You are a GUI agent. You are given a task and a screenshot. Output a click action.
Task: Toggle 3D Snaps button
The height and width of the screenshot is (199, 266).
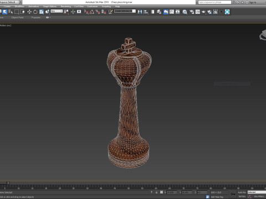pos(86,12)
